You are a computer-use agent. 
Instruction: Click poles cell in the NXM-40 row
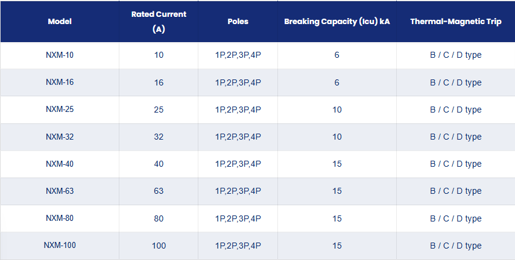238,164
